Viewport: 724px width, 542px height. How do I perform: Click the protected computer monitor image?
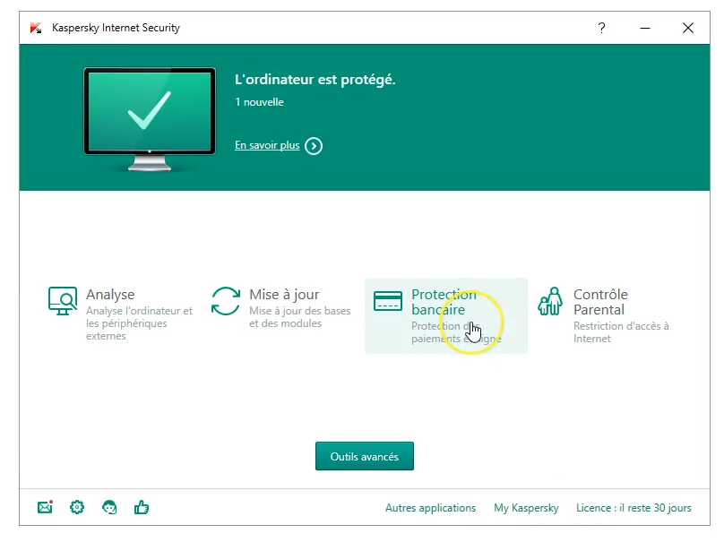pyautogui.click(x=149, y=119)
